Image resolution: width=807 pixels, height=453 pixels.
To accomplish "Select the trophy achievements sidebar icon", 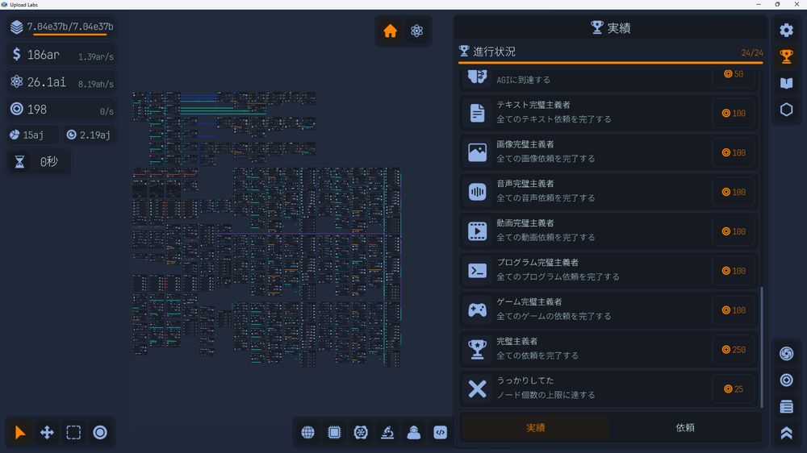I will tap(786, 56).
